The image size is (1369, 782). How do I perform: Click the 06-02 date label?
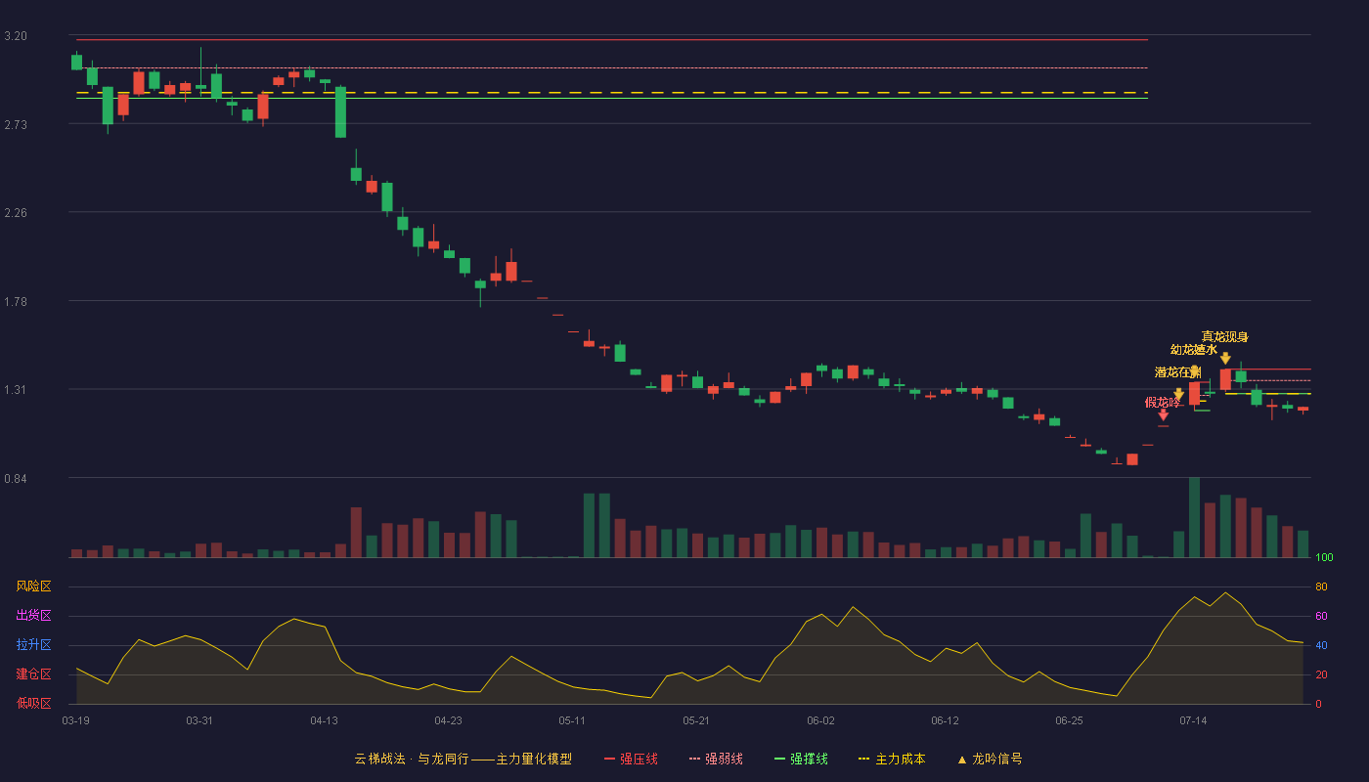820,720
